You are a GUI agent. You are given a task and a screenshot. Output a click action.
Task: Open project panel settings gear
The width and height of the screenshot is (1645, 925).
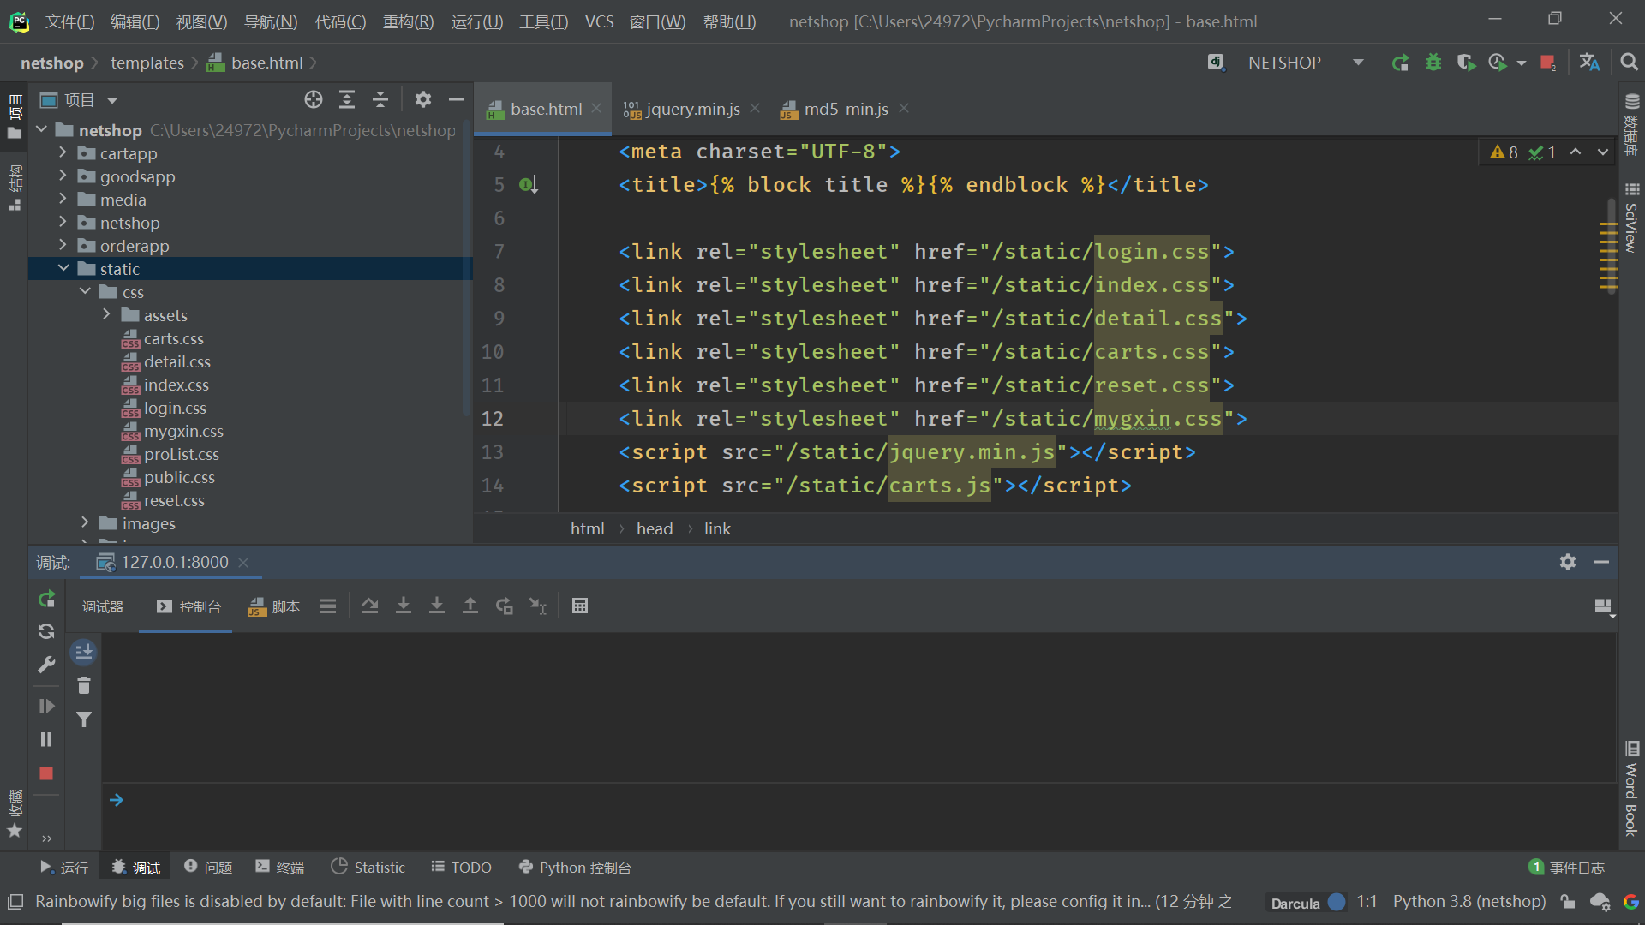tap(423, 99)
